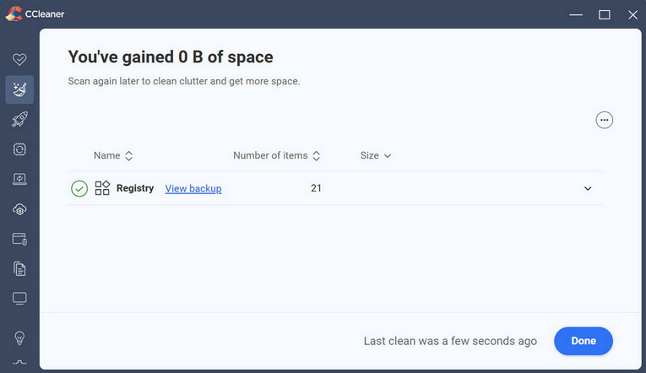Expand the Registry row details chevron
Viewport: 646px width, 373px height.
[588, 188]
